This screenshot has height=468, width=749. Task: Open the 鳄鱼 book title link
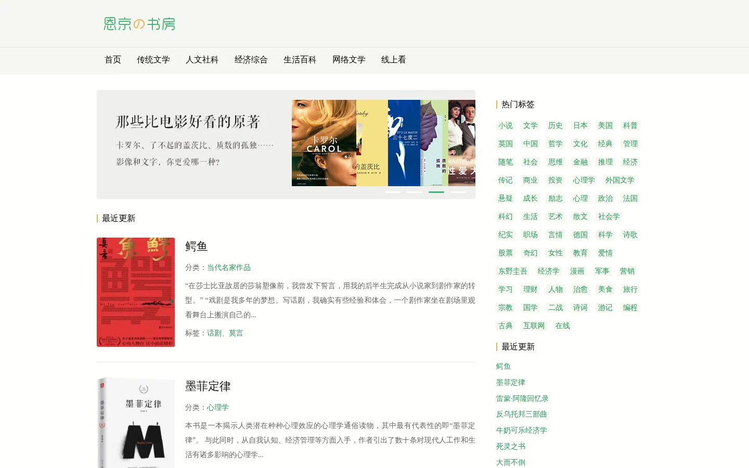[x=197, y=246]
